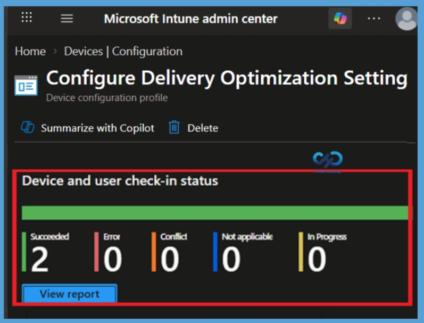Screen dimensions: 424x323
Task: Click the Device and user check-in status heading
Action: pos(120,181)
